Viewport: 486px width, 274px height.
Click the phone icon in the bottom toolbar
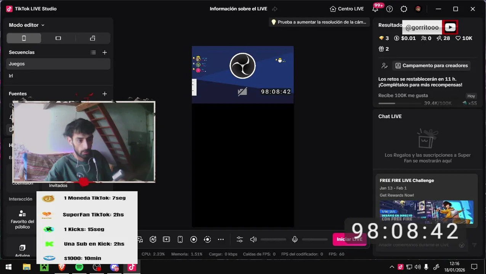[180, 239]
